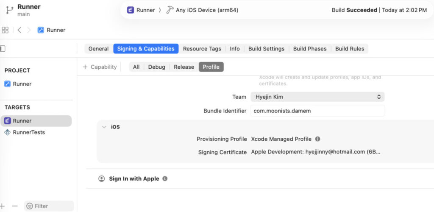Click the Runner file icon in breadcrumb
Image resolution: width=434 pixels, height=212 pixels.
(41, 30)
